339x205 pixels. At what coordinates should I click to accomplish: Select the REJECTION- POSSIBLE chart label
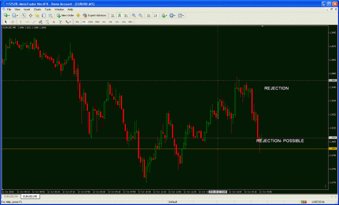pyautogui.click(x=280, y=141)
